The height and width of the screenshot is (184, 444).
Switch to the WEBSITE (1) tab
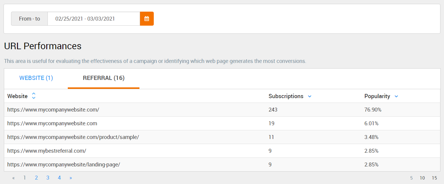coord(36,78)
